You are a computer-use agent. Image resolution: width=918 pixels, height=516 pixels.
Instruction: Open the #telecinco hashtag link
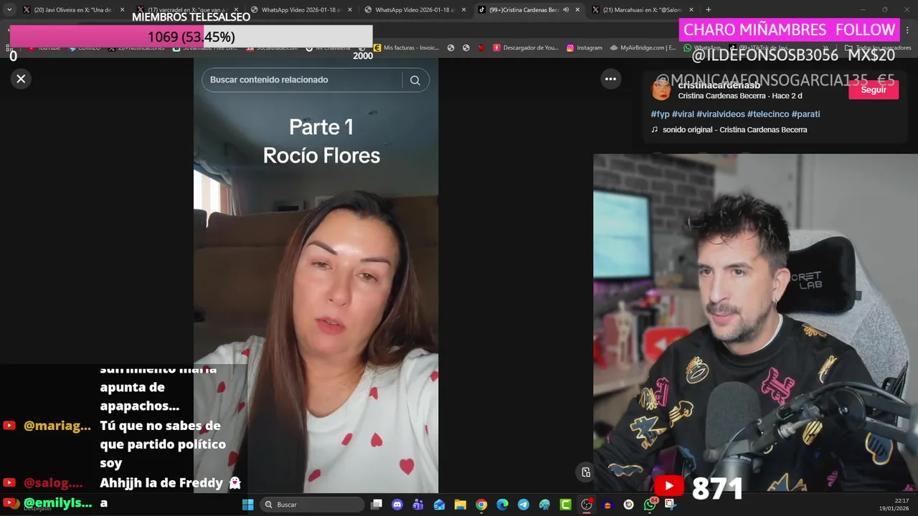tap(768, 114)
